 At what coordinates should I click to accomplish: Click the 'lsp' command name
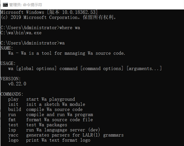pyautogui.click(x=12, y=130)
